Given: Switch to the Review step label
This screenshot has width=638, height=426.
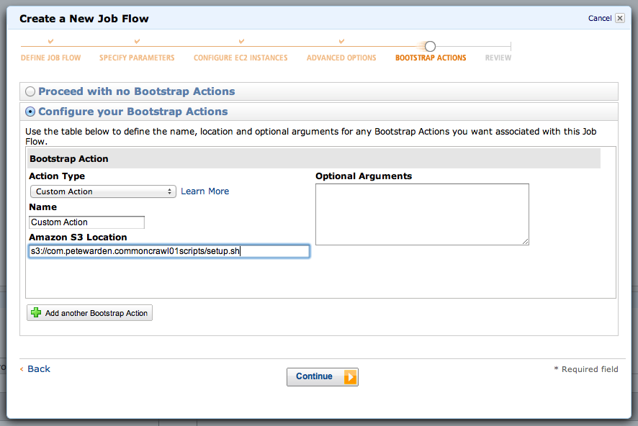Looking at the screenshot, I should click(498, 58).
